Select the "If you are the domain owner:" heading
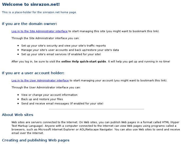The image size is (193, 144). pyautogui.click(x=29, y=24)
